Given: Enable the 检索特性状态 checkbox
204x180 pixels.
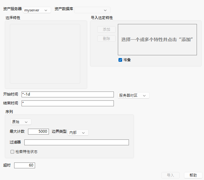Looking at the screenshot, I should click(x=12, y=152).
